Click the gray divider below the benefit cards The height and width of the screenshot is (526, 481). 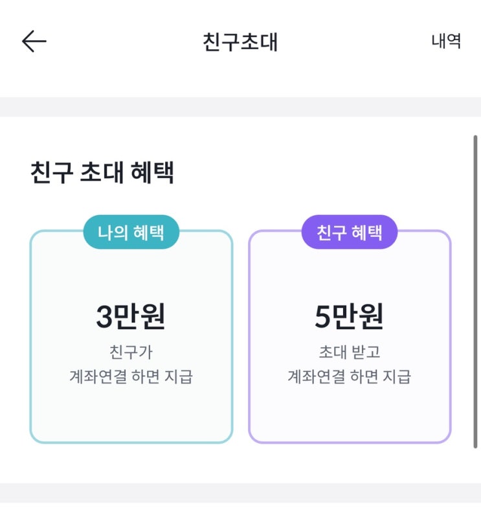tap(240, 492)
